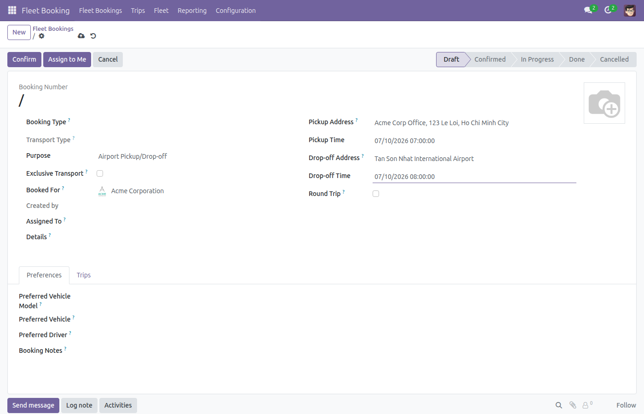Switch to the Trips tab
Screen dimensions: 644x414
84,275
